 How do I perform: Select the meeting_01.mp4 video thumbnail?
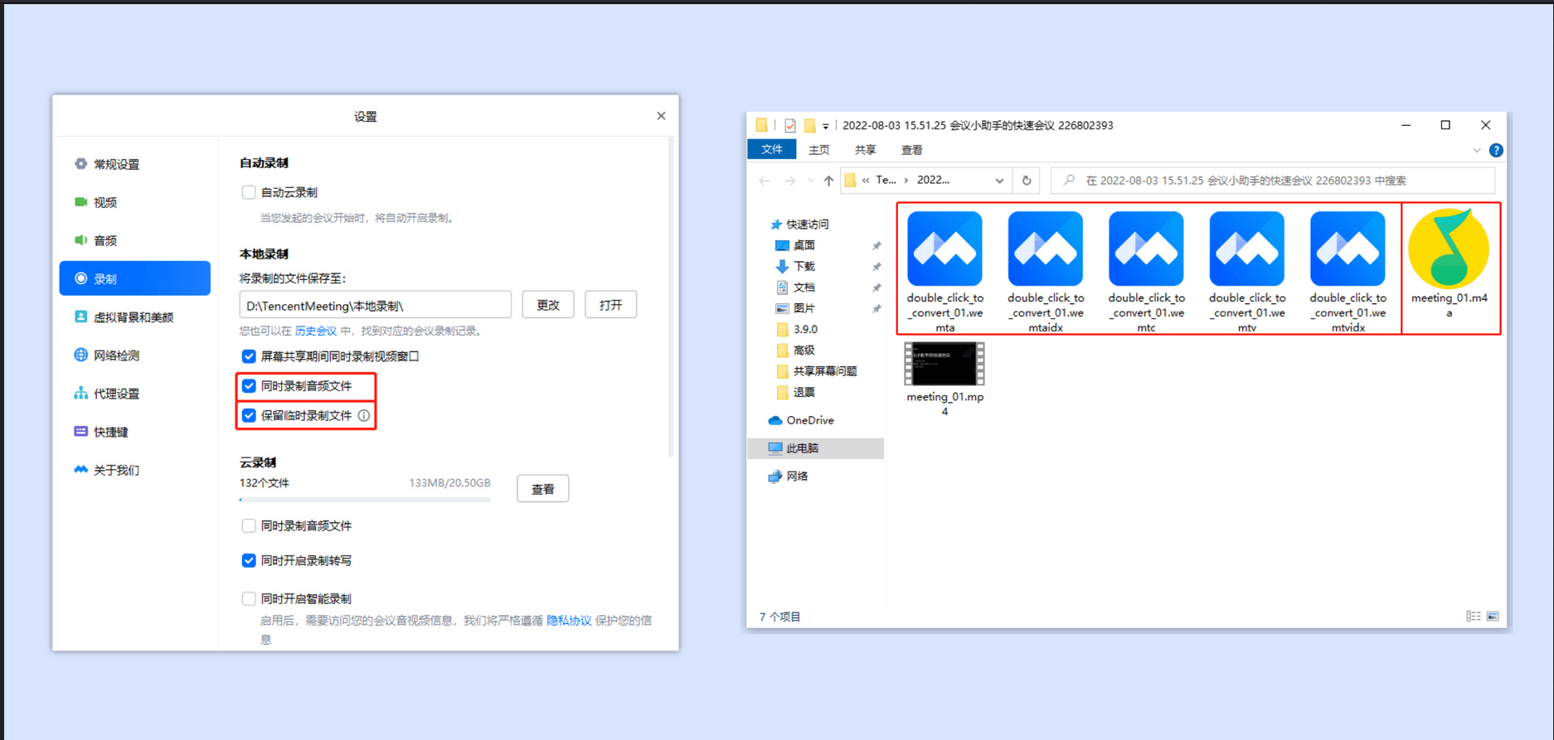coord(945,364)
